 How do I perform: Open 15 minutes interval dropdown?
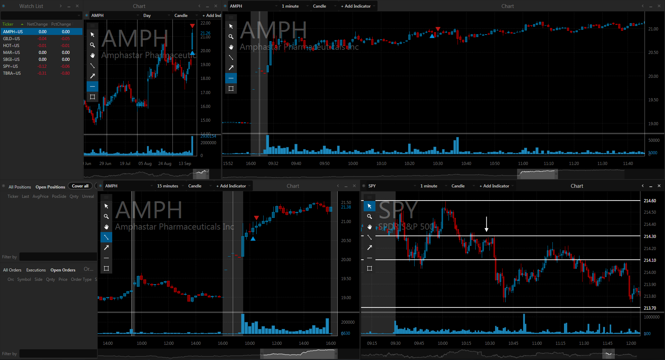coord(170,186)
